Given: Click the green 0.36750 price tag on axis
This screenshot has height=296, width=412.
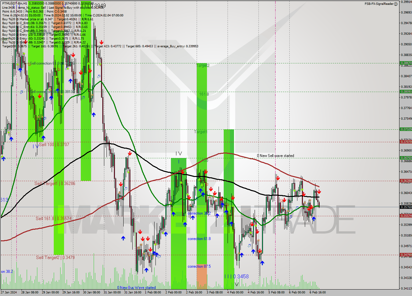Looking at the screenshot, I should pos(406,158).
